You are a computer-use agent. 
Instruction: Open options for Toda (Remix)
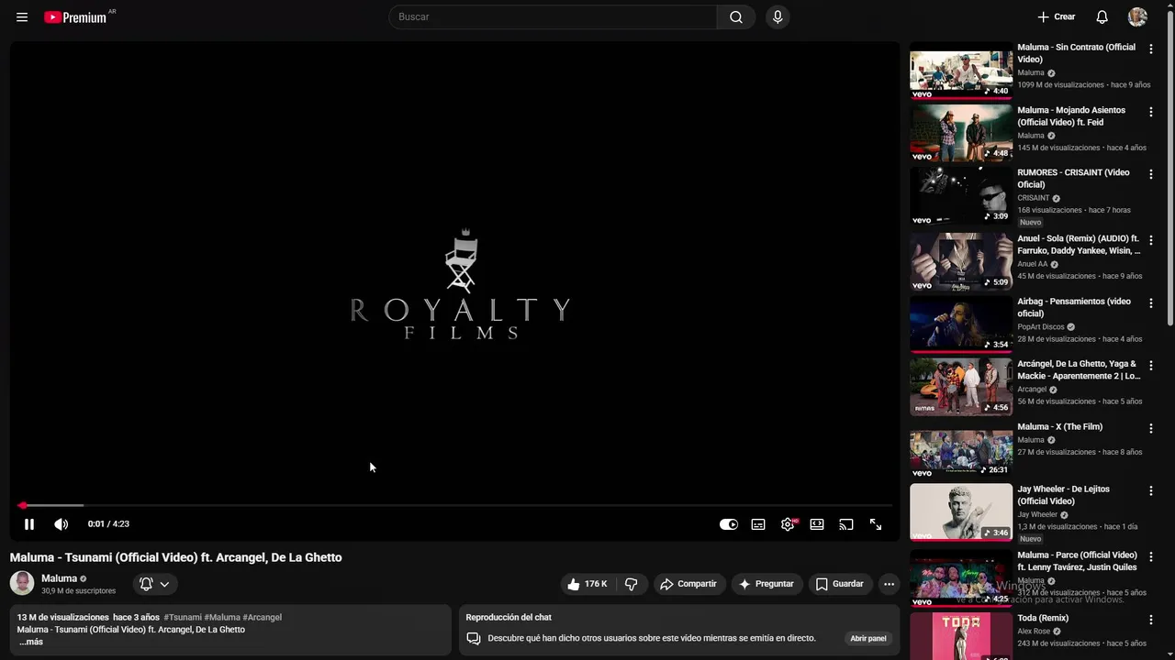(1151, 620)
